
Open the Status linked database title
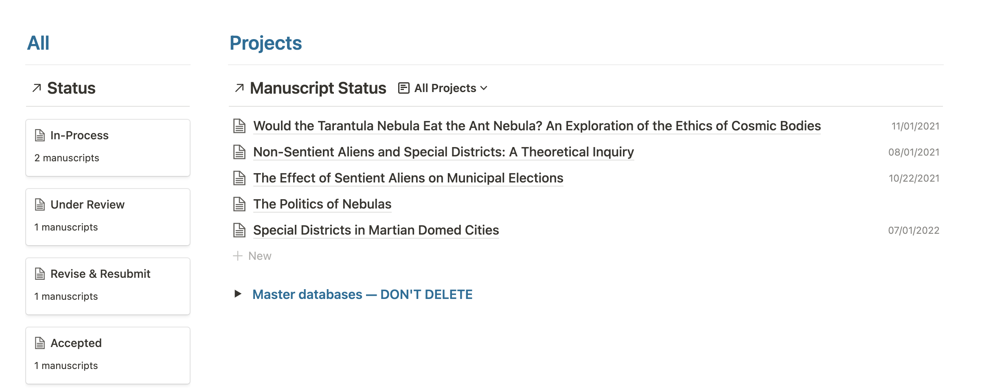(x=71, y=88)
